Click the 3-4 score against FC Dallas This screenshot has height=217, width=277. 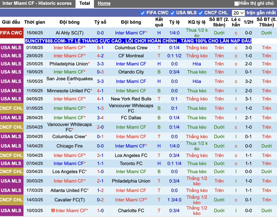click(x=100, y=118)
